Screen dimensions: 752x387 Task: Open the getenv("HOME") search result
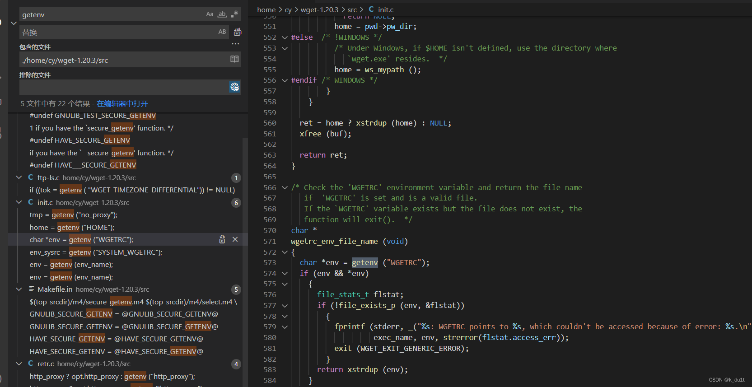click(72, 228)
